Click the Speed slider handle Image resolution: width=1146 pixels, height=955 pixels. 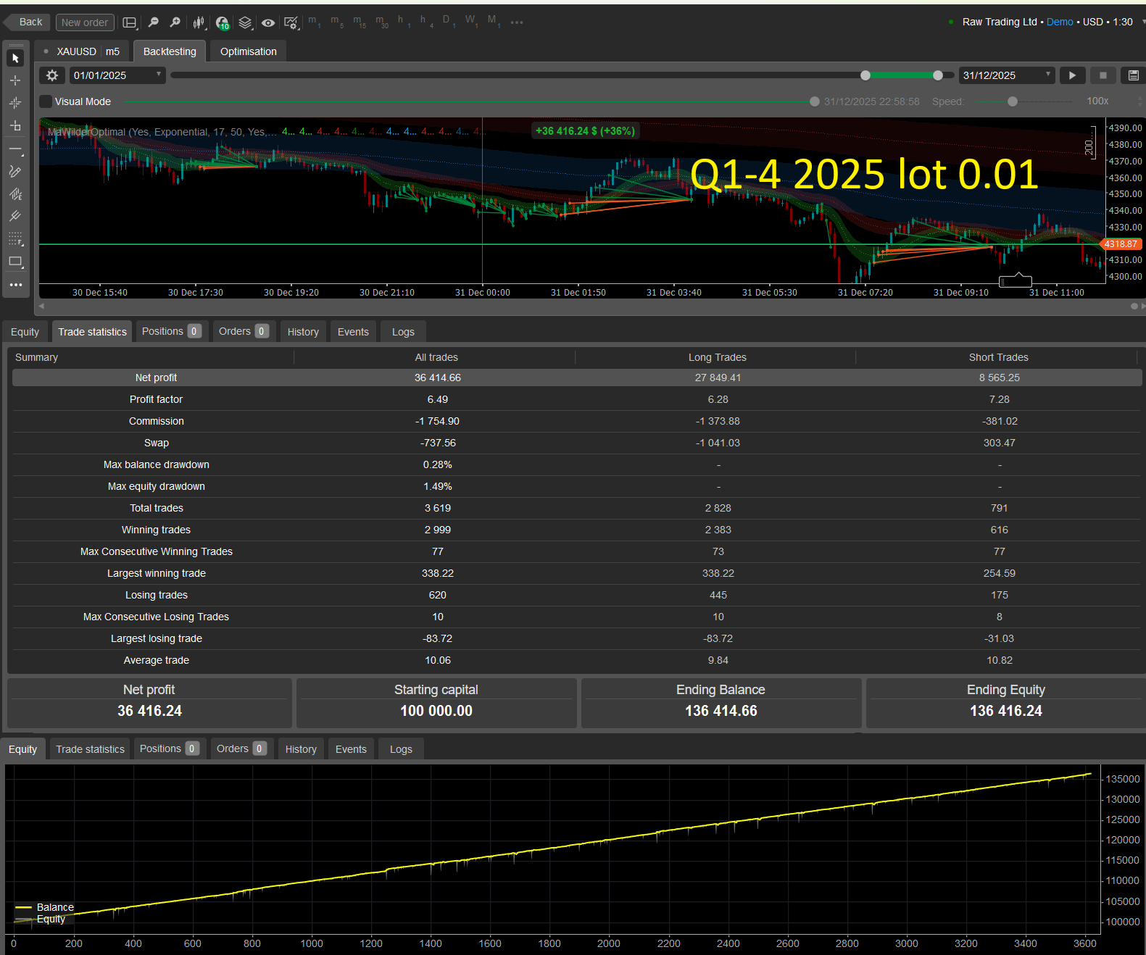1013,101
